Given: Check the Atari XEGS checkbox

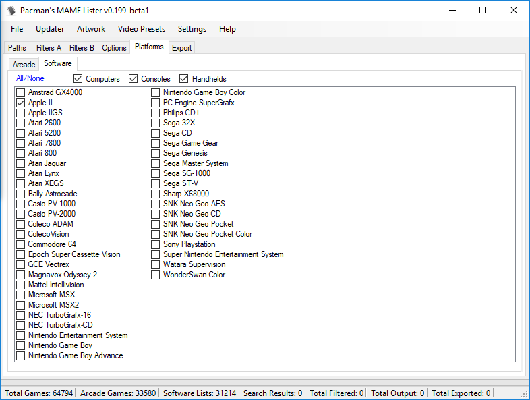Looking at the screenshot, I should pos(21,183).
